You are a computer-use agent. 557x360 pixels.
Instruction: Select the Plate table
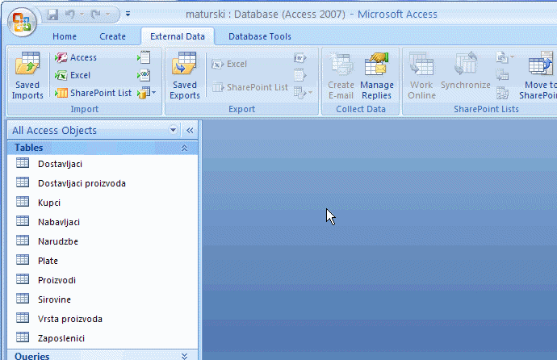click(x=103, y=261)
